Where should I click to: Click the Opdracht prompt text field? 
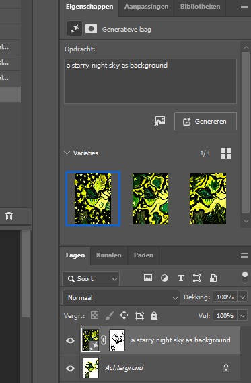pyautogui.click(x=150, y=81)
